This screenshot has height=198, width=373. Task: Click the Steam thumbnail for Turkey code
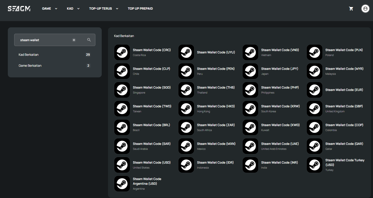coord(315,165)
